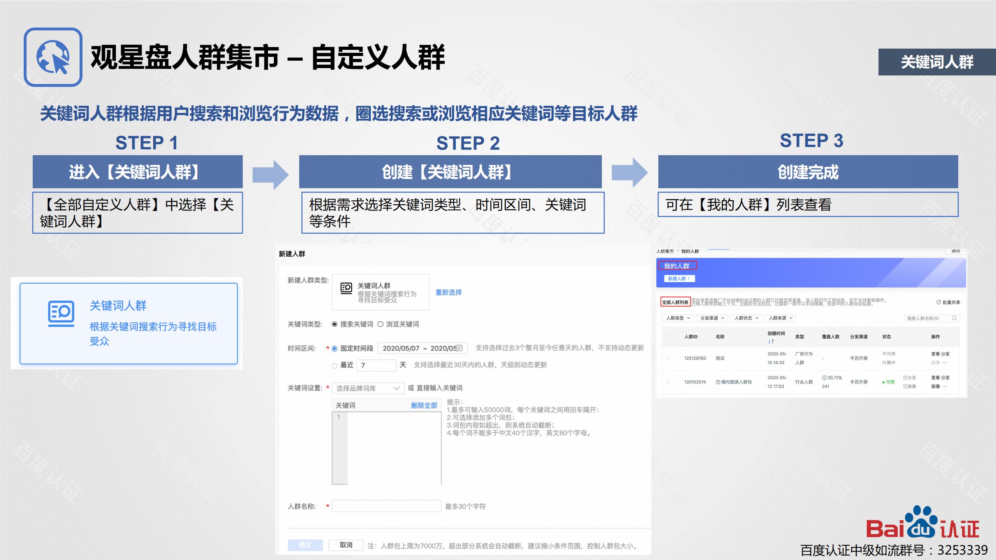Viewport: 996px width, 560px height.
Task: Click 分发 for row 120102574
Action: [945, 378]
